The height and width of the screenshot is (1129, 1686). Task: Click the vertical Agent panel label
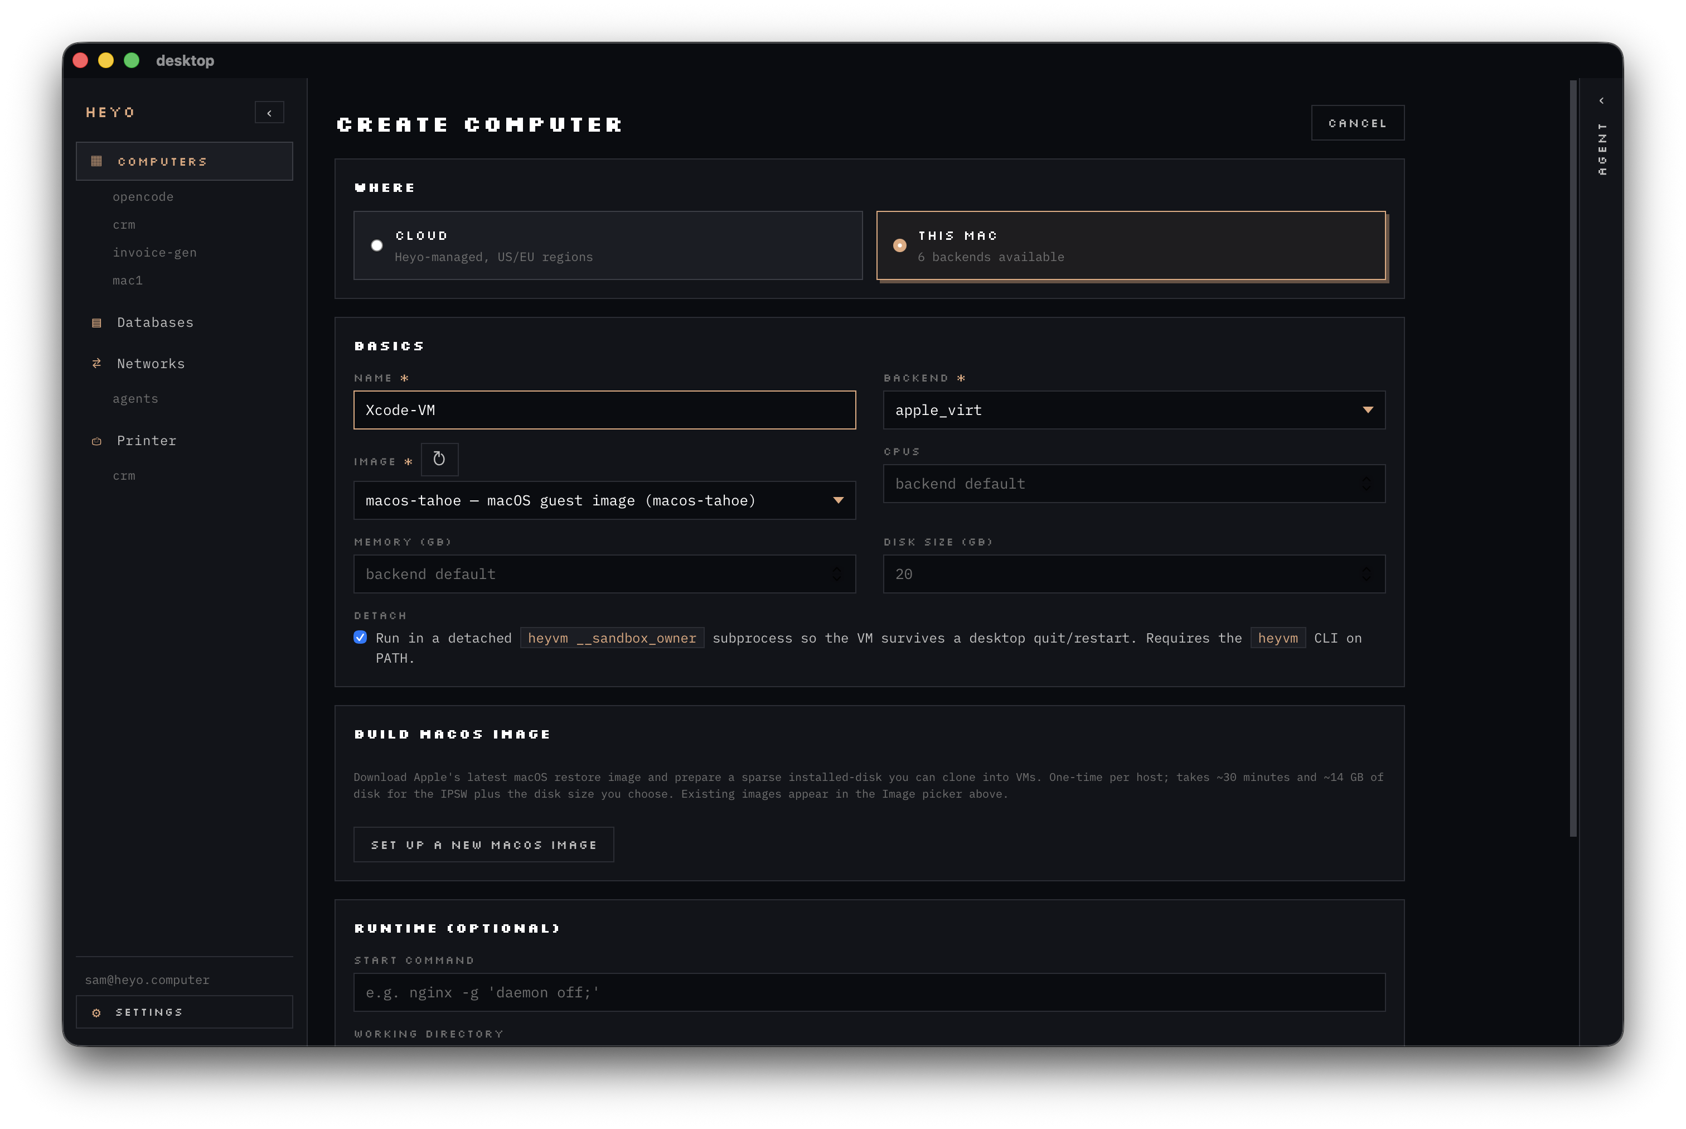click(x=1602, y=149)
